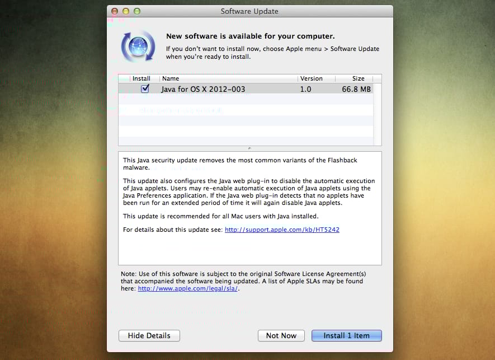Minimize the Software Update window
The width and height of the screenshot is (495, 360).
[126, 11]
